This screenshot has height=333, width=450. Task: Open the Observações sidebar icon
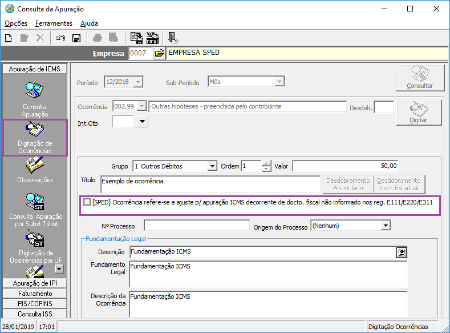[35, 170]
